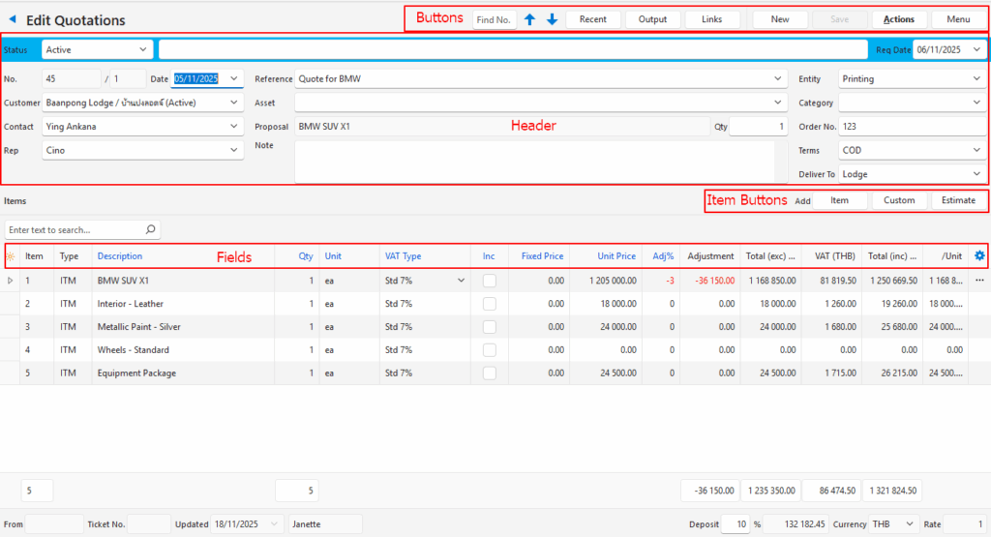
Task: Open the Actions menu
Action: (899, 19)
